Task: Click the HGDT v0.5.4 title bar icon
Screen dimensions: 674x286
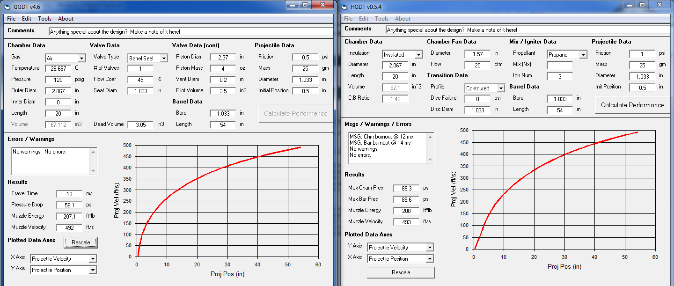Action: pyautogui.click(x=344, y=6)
